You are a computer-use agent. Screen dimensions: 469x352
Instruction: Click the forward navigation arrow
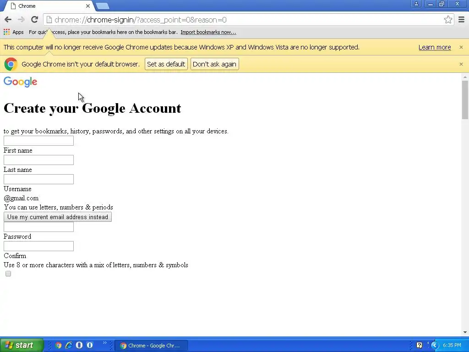21,20
